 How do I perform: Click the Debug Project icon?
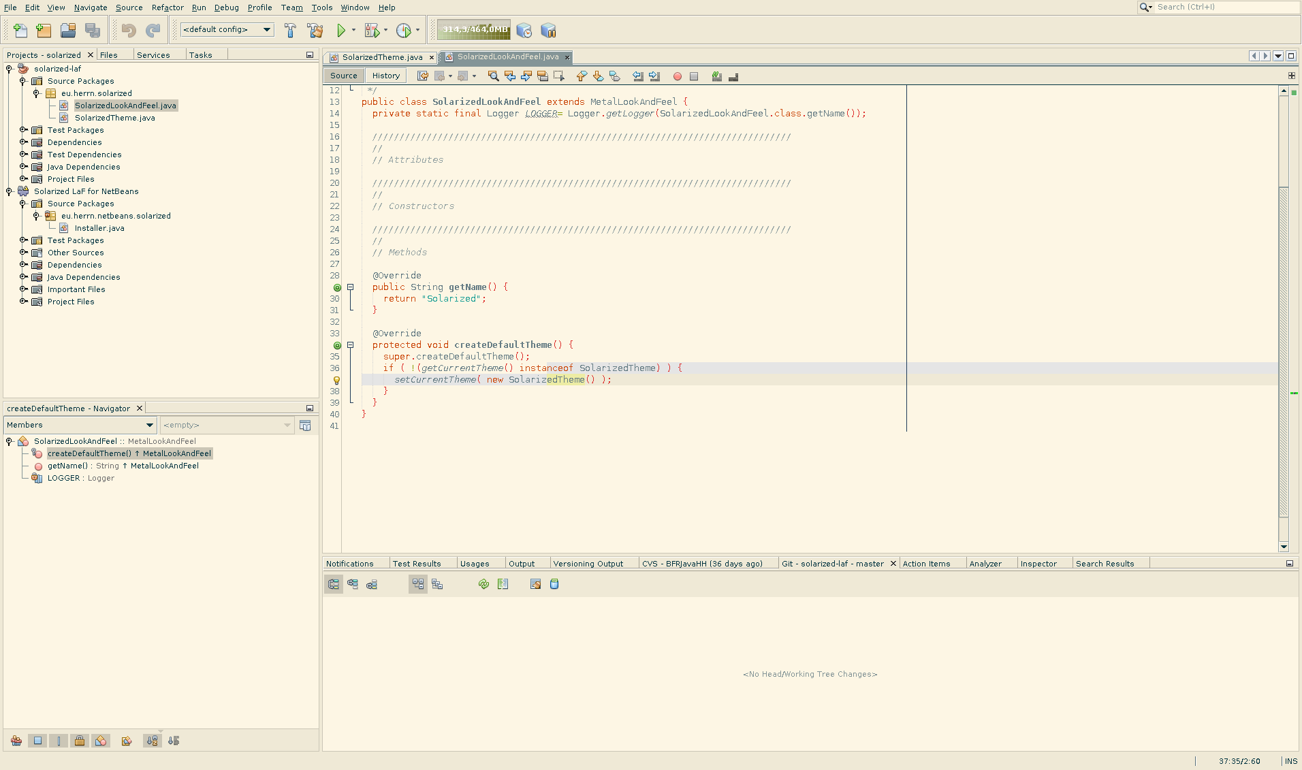point(372,30)
